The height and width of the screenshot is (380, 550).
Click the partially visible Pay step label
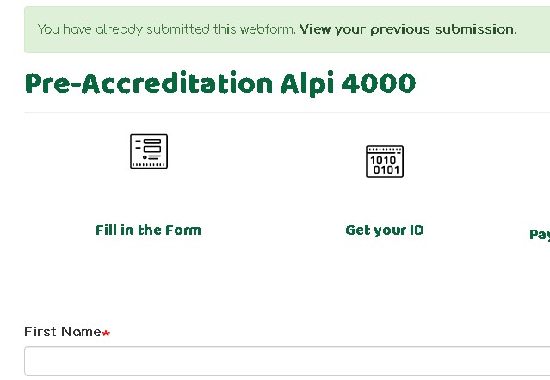pyautogui.click(x=540, y=234)
